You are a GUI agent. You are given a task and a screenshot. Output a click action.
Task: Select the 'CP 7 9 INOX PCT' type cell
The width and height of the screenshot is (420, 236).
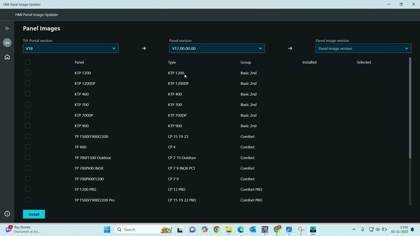coord(181,168)
